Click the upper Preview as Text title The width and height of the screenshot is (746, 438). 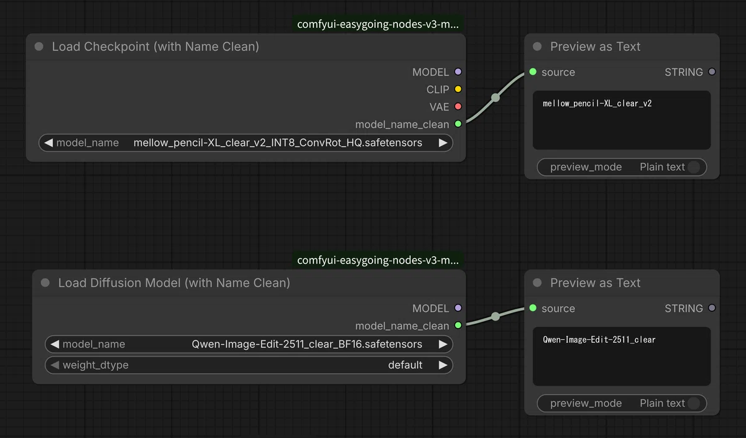(x=595, y=47)
